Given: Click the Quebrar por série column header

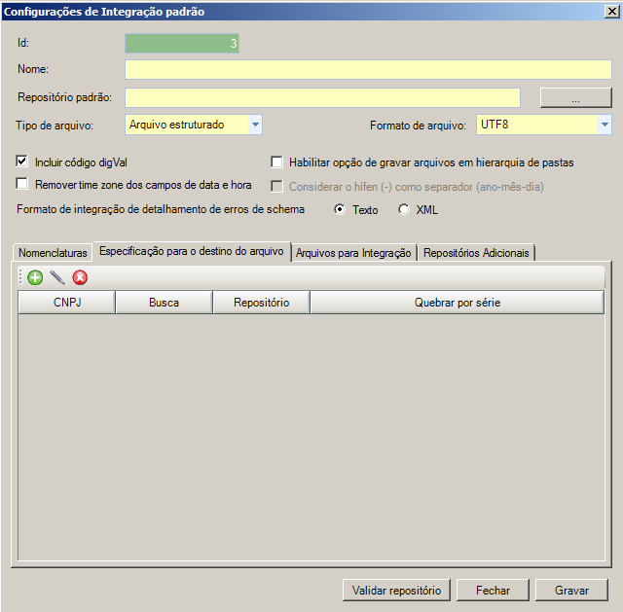Looking at the screenshot, I should point(458,303).
